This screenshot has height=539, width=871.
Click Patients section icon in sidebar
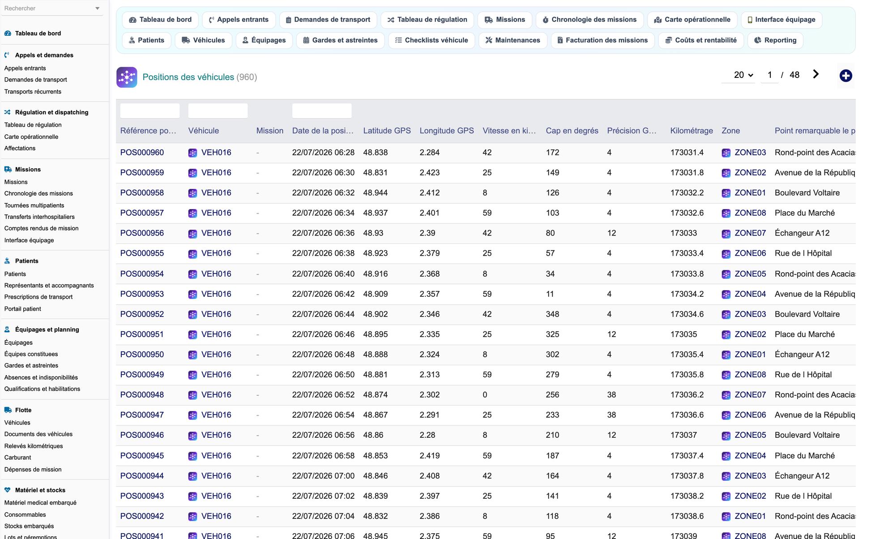click(7, 261)
